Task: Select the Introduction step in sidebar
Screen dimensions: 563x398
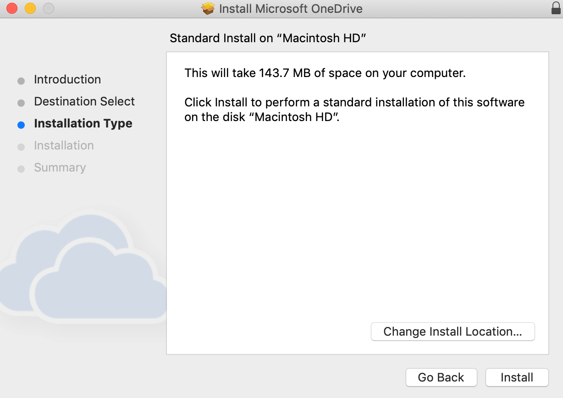Action: (67, 79)
